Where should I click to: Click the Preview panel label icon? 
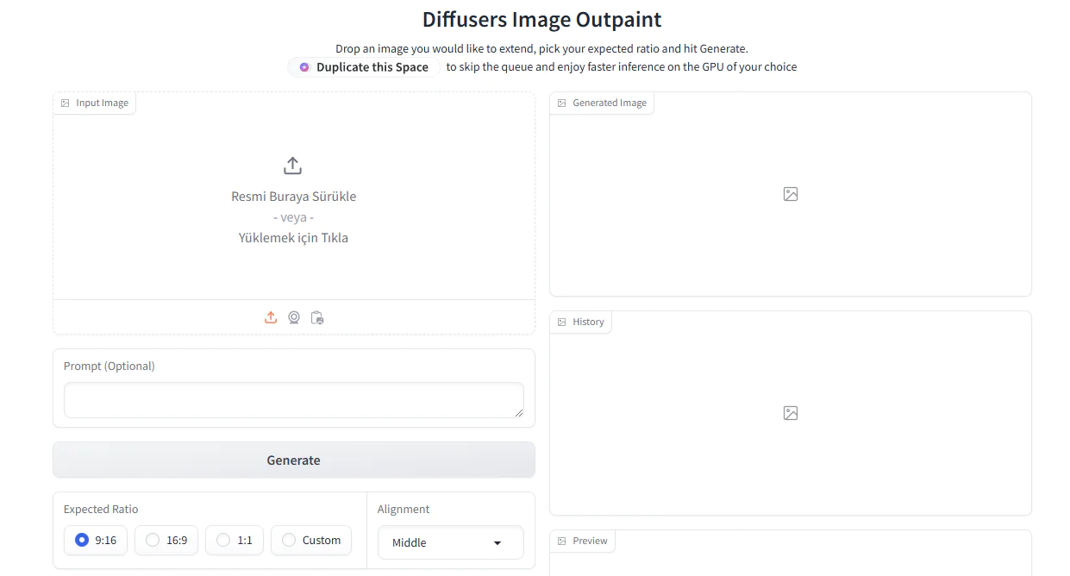562,542
